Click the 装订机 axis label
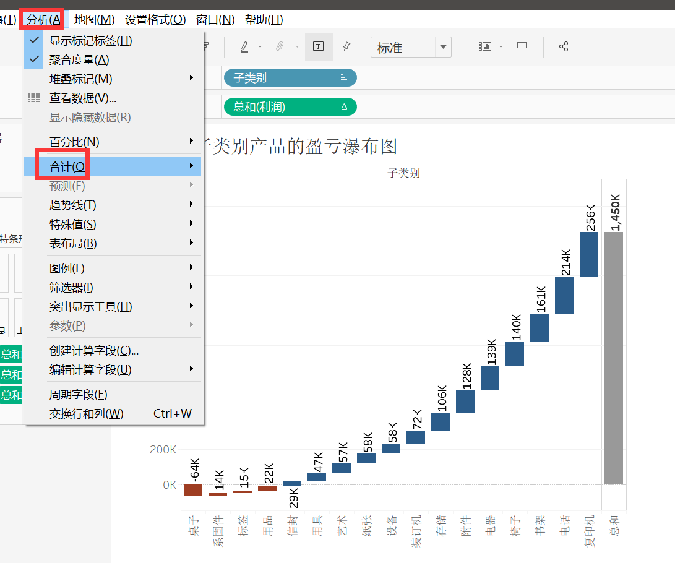 pos(416,531)
